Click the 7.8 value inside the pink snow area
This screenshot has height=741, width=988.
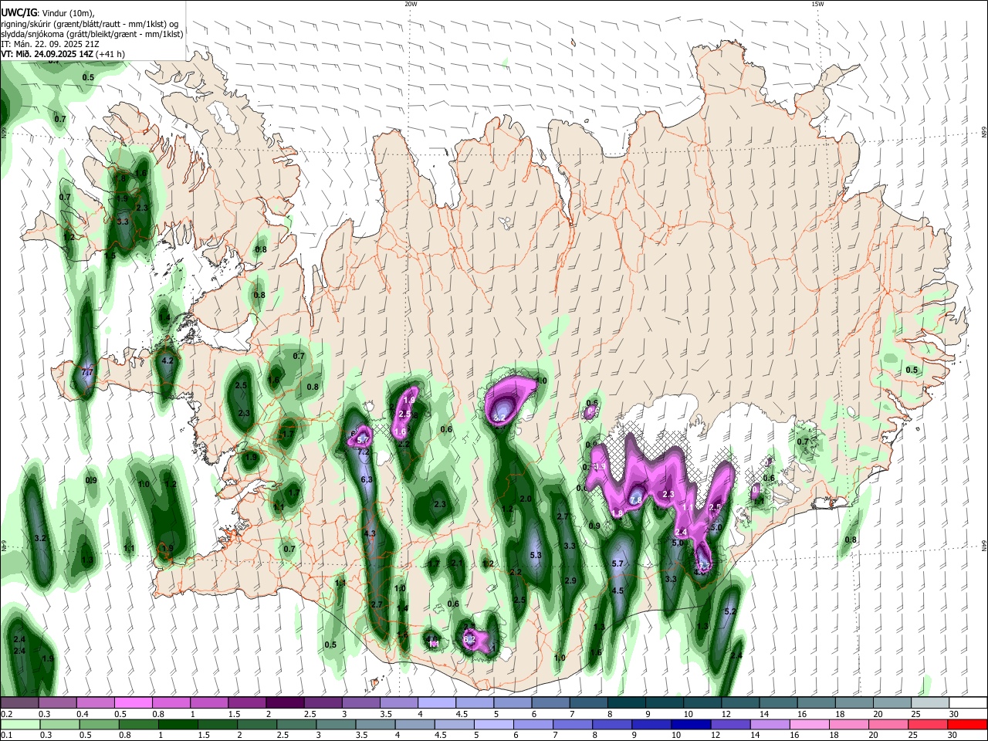point(636,499)
